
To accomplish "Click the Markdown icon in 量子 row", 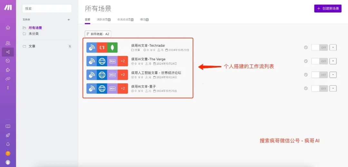I will click(112, 88).
